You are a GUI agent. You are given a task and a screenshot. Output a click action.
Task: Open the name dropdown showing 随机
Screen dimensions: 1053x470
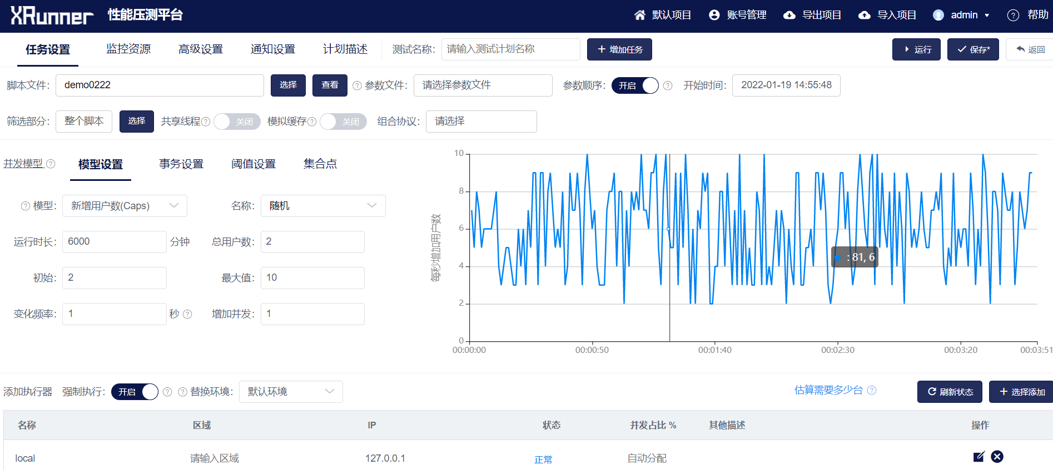pos(323,206)
